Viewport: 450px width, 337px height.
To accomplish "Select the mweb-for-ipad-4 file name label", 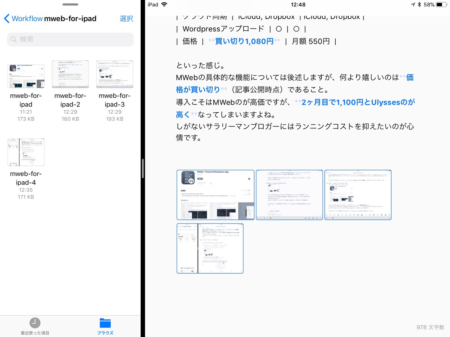I will [x=26, y=178].
